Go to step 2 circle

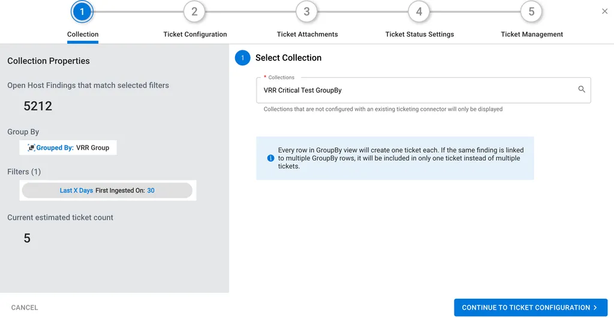pos(194,12)
